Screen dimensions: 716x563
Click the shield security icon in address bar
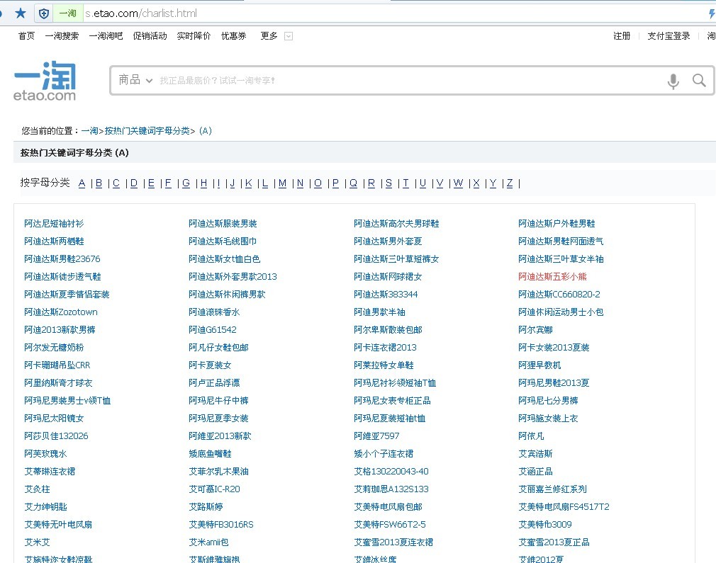(43, 13)
